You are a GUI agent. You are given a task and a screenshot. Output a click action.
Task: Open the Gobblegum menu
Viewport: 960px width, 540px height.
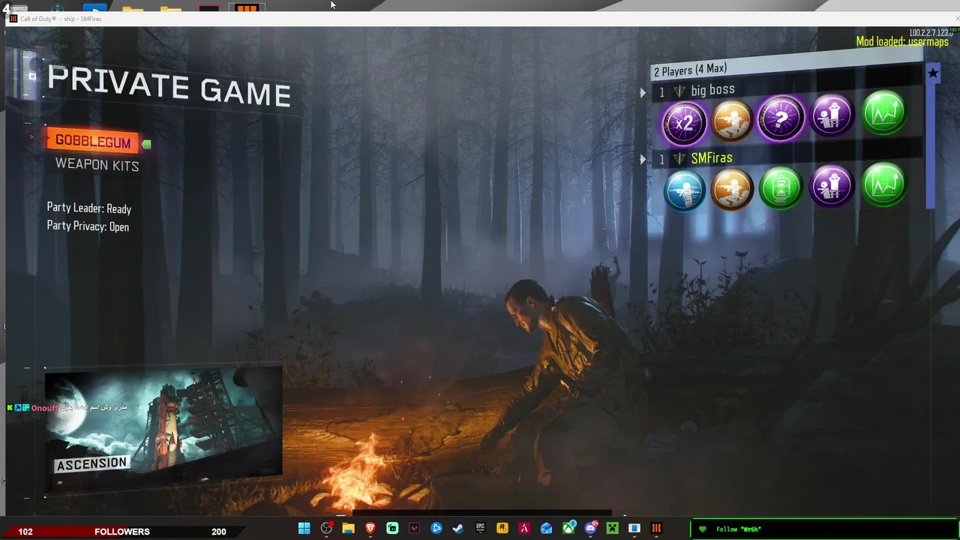[x=93, y=142]
